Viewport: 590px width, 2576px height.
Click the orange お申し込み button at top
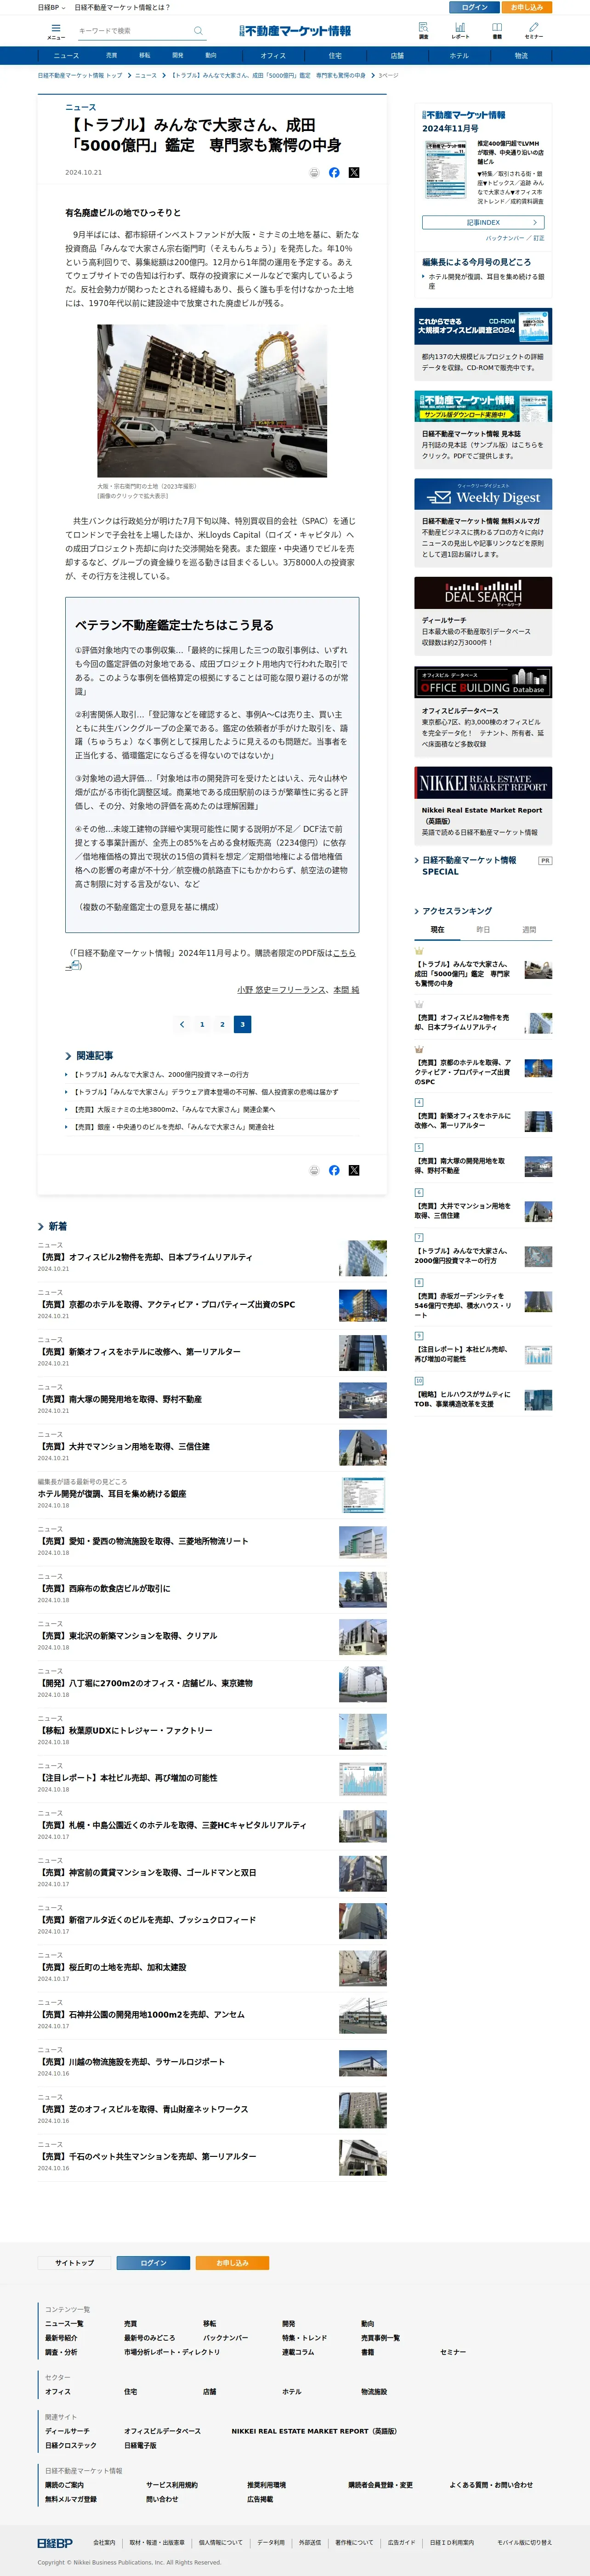pyautogui.click(x=527, y=7)
